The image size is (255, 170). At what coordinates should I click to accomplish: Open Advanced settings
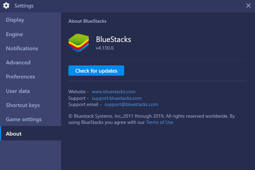pyautogui.click(x=31, y=62)
